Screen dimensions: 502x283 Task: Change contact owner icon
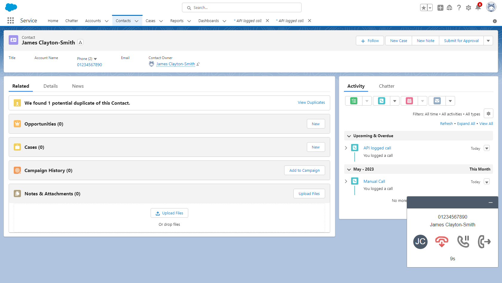pyautogui.click(x=198, y=64)
